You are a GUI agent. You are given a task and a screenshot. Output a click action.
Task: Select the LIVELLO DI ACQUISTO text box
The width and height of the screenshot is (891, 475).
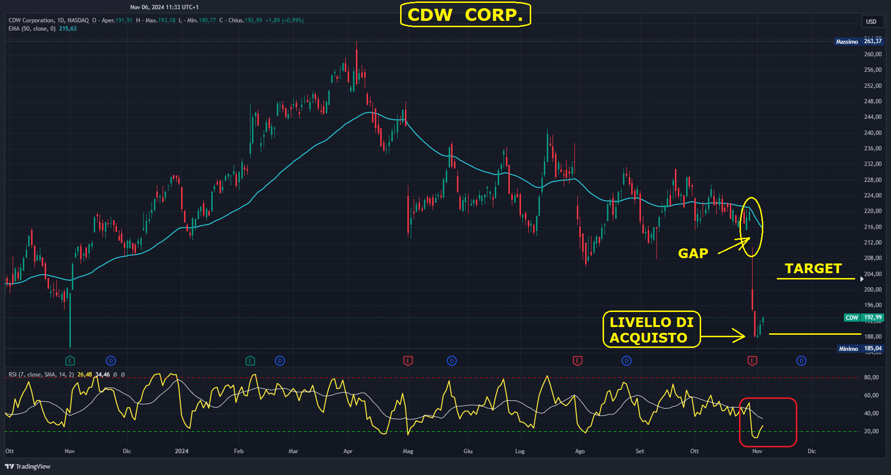point(652,329)
